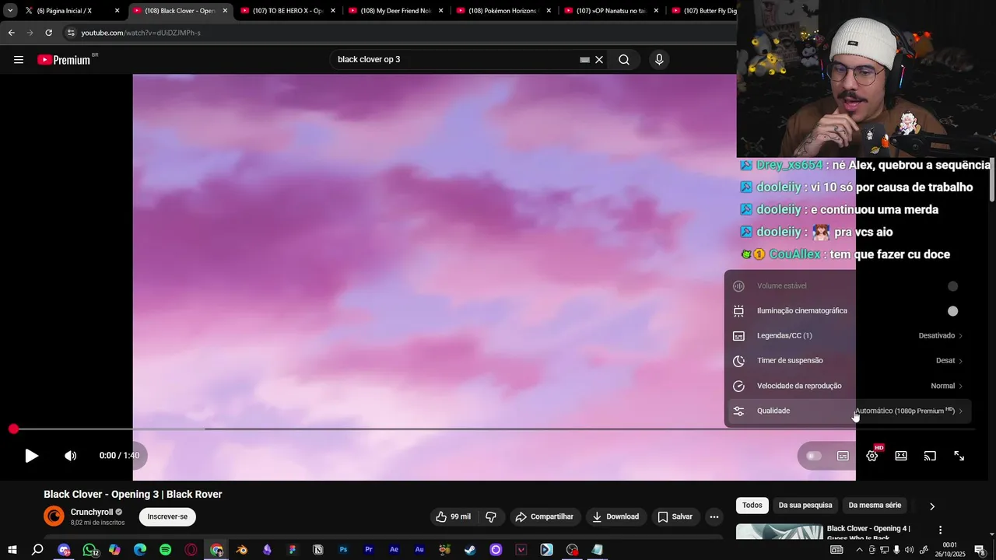Image resolution: width=996 pixels, height=560 pixels.
Task: Click the Download button
Action: pos(615,516)
